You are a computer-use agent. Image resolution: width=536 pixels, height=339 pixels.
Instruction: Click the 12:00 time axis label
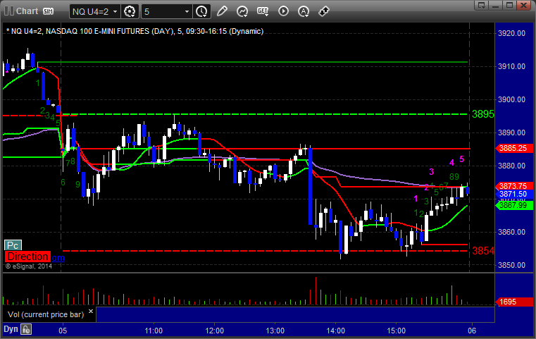point(214,331)
